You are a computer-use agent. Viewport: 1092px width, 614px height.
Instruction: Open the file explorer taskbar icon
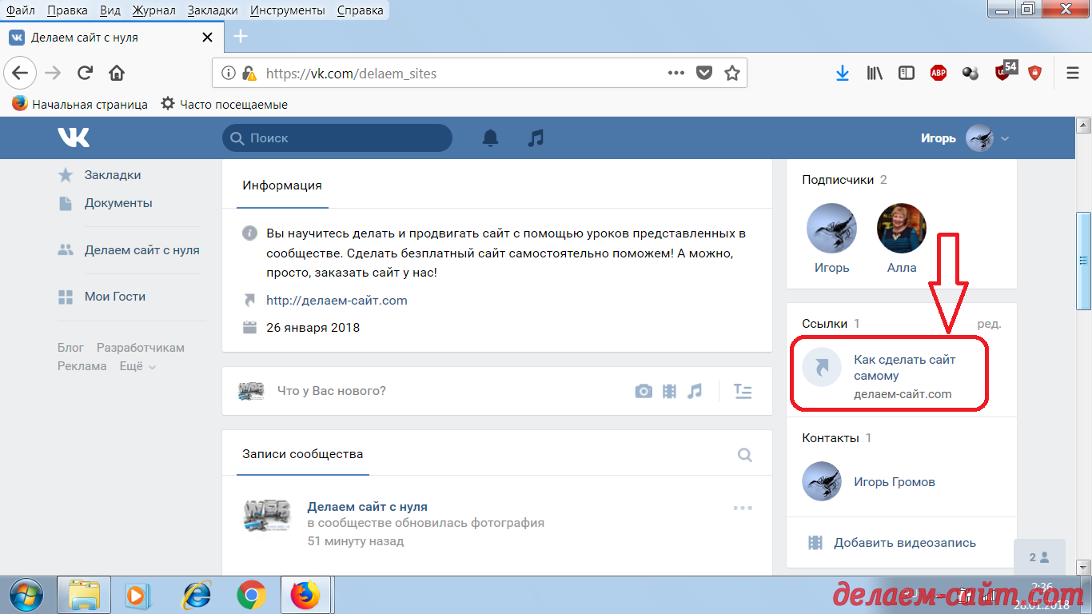pyautogui.click(x=84, y=596)
